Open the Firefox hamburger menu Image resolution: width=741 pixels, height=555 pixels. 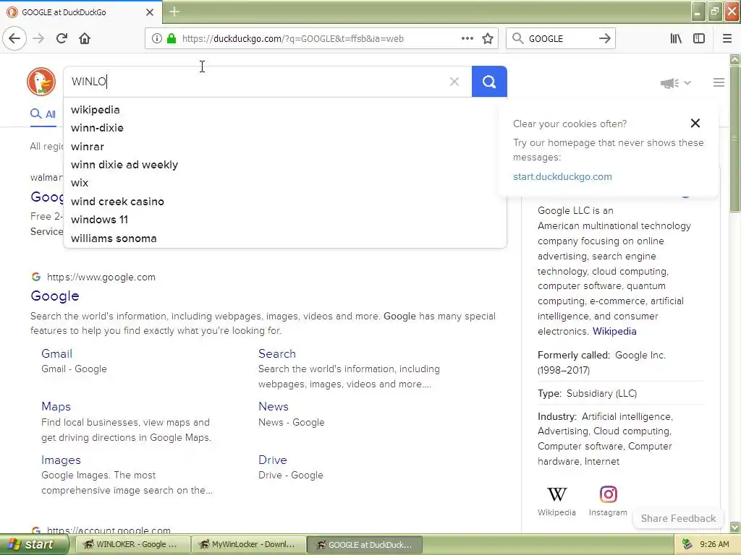click(x=727, y=39)
